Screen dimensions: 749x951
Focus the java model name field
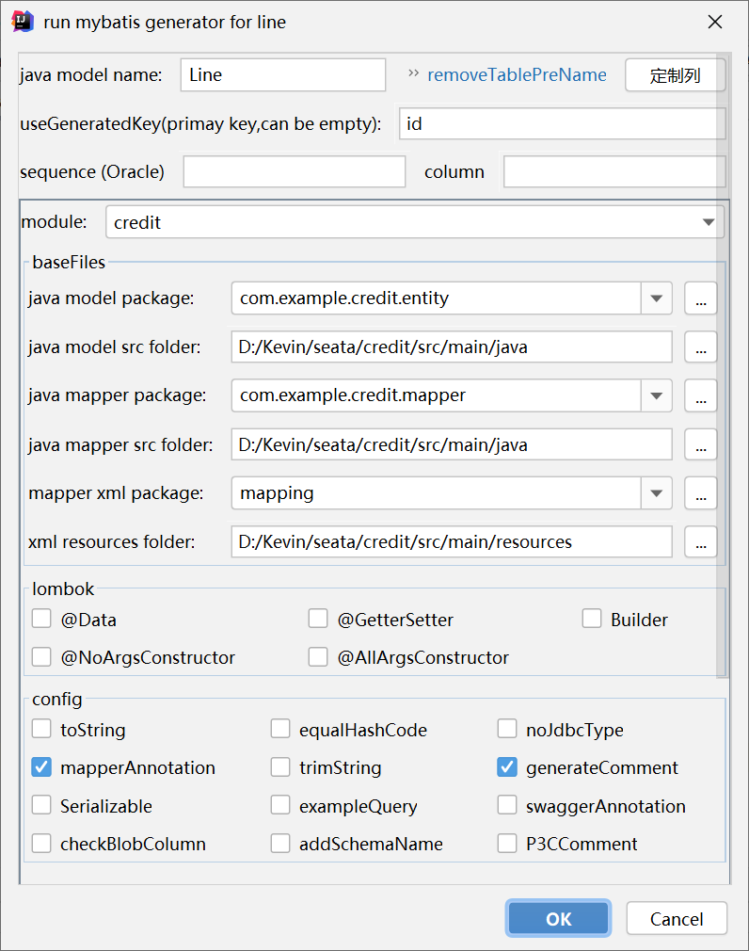pos(283,75)
